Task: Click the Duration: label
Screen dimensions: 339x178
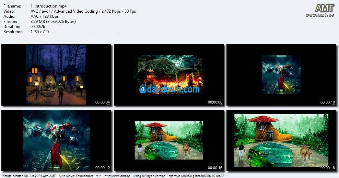Action: tap(12, 27)
